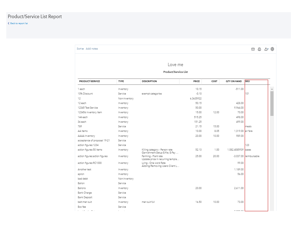
Task: Open the email report icon
Action: point(253,49)
